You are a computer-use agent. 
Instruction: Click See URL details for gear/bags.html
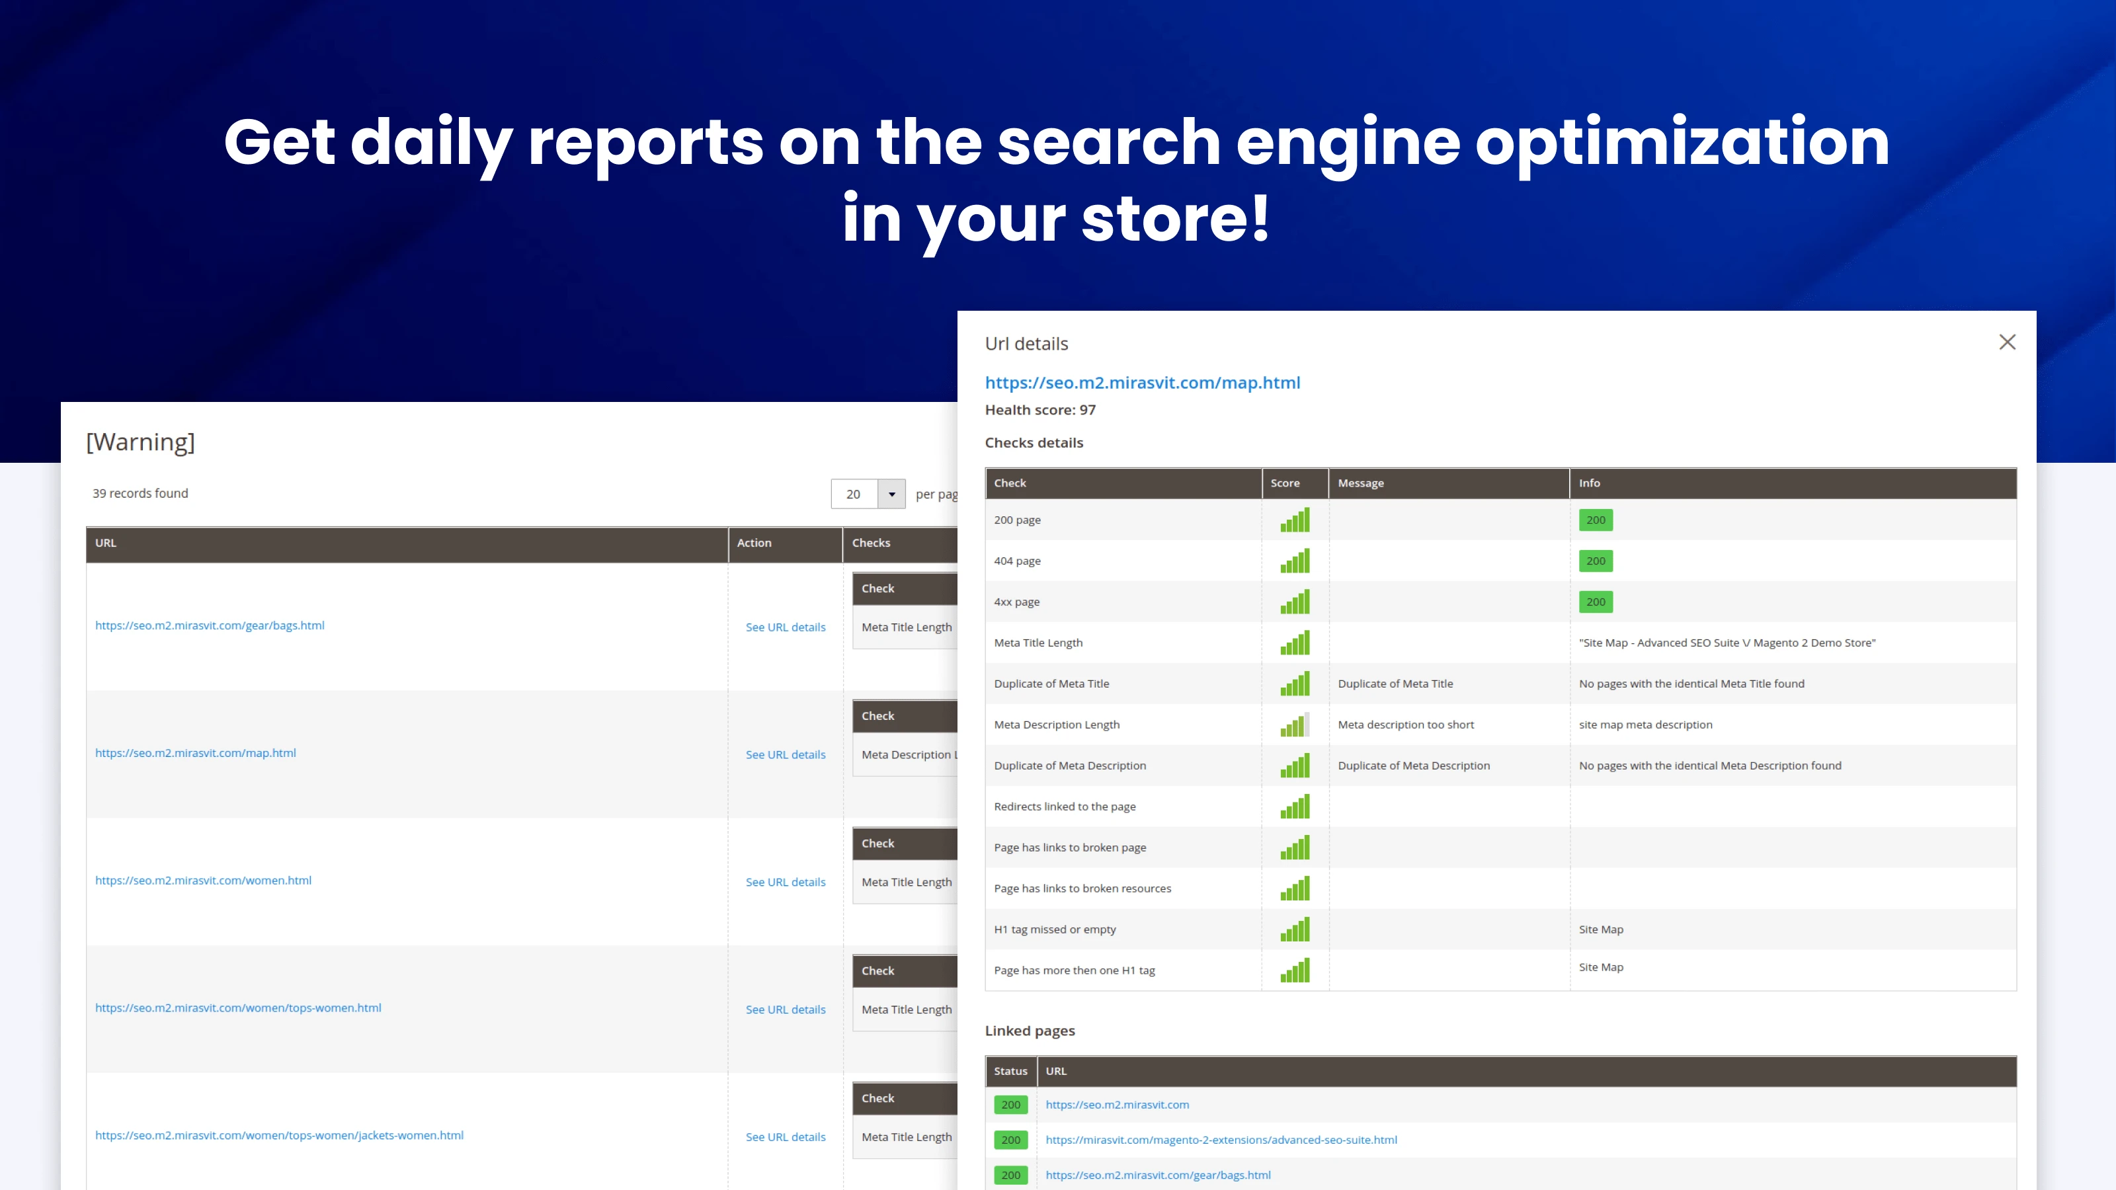tap(786, 627)
